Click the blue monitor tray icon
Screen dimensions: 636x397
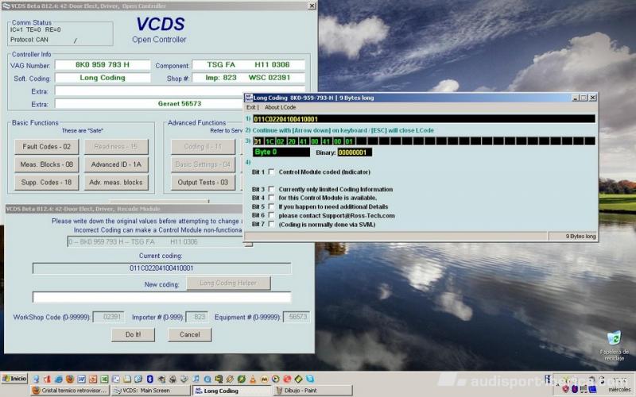point(592,389)
